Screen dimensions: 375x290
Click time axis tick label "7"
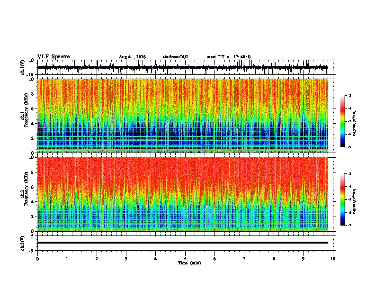[244, 259]
